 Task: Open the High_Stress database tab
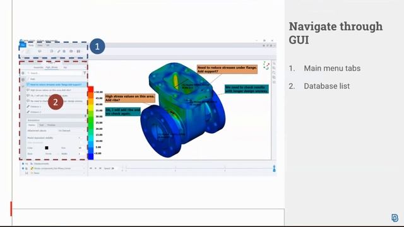[52, 67]
